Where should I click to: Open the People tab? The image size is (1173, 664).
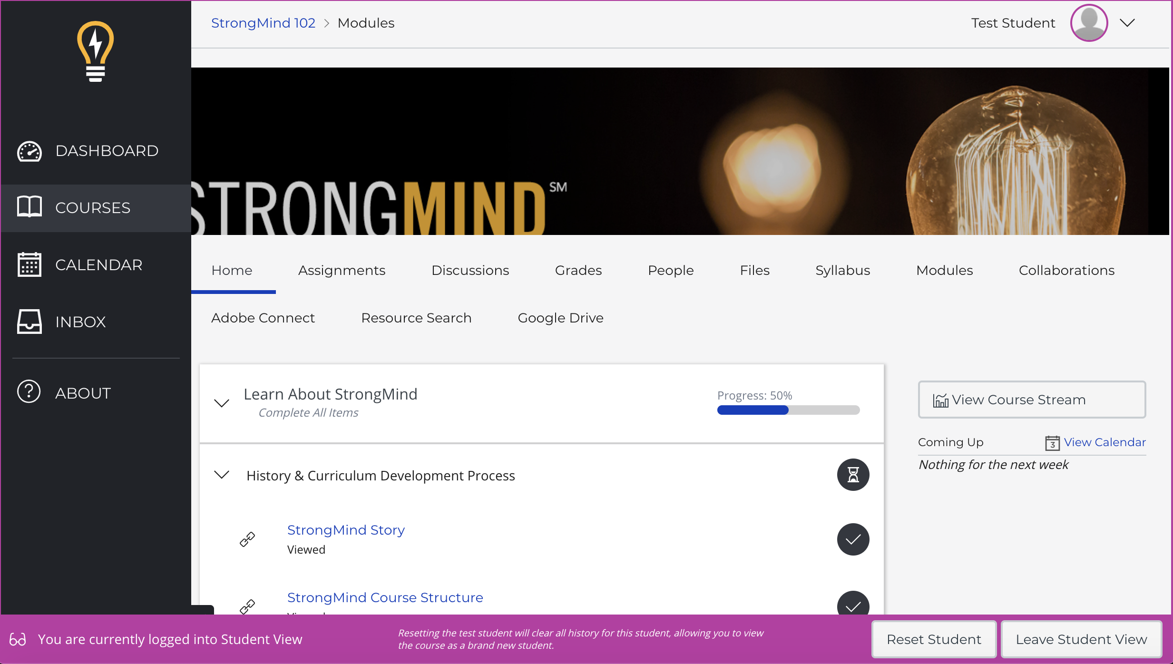[671, 270]
